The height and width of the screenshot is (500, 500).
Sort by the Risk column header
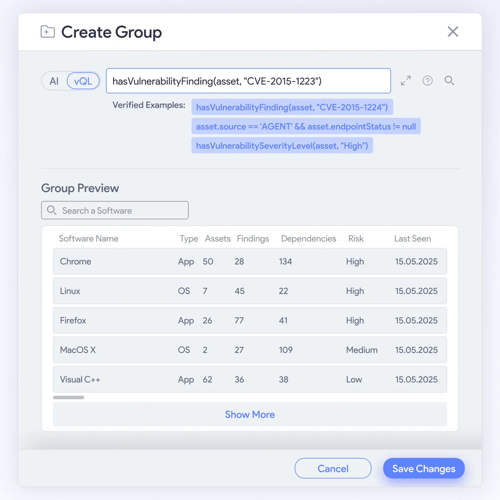356,238
